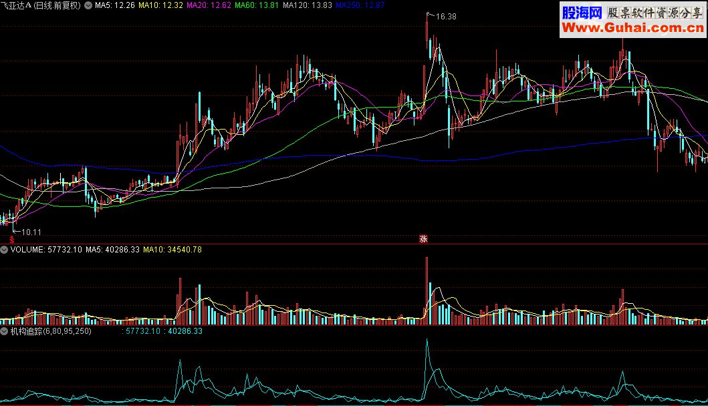Click the 10.11 low price marker

31,232
